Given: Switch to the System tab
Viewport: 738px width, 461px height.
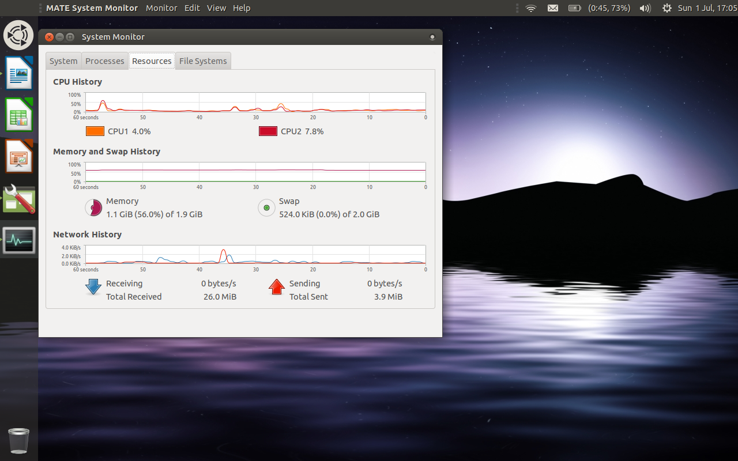Looking at the screenshot, I should [x=63, y=61].
